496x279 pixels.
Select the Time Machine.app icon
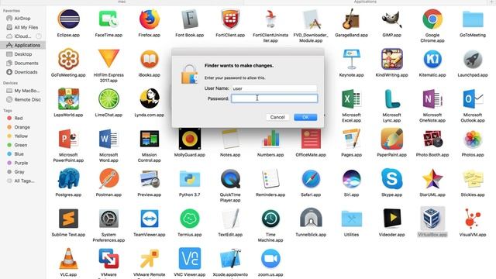[270, 219]
